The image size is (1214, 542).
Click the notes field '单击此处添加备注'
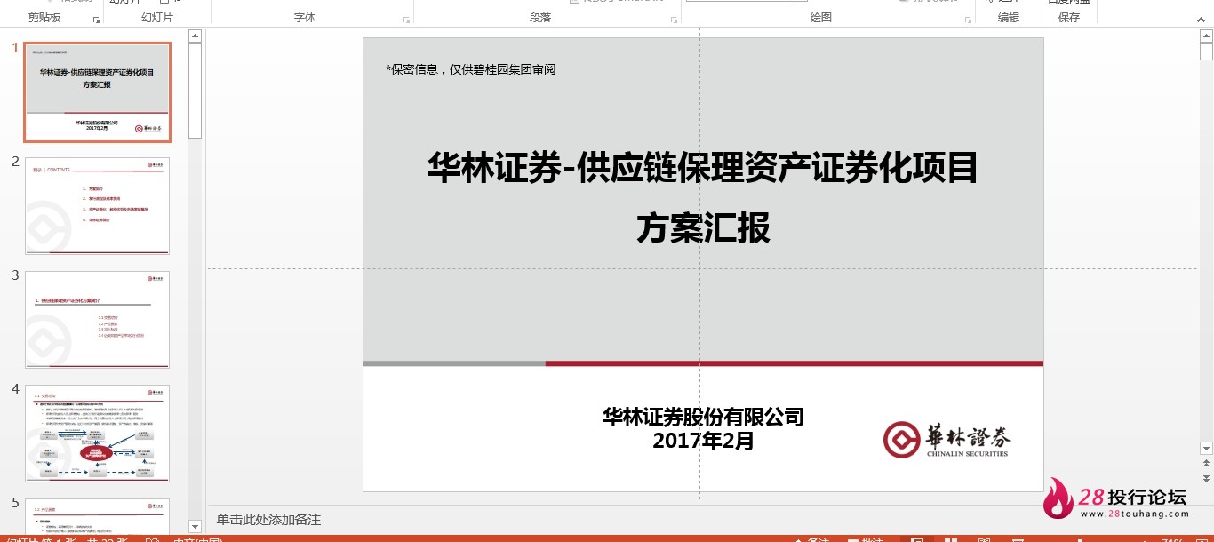coord(268,520)
